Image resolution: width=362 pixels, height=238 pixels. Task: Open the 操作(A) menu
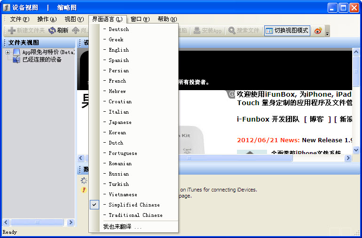pyautogui.click(x=47, y=19)
